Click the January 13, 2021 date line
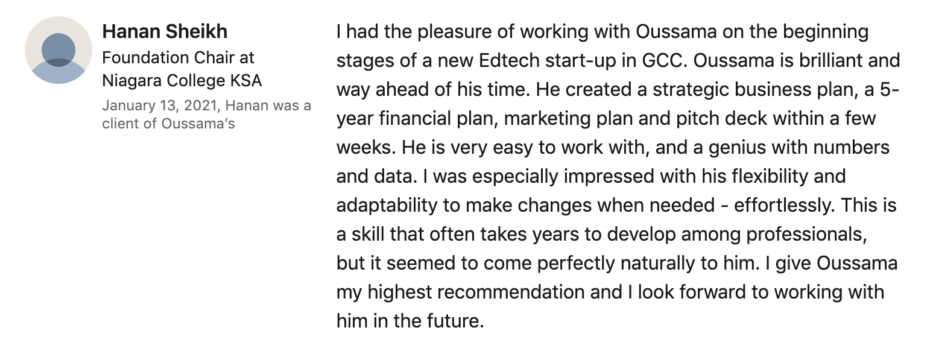 pos(206,106)
